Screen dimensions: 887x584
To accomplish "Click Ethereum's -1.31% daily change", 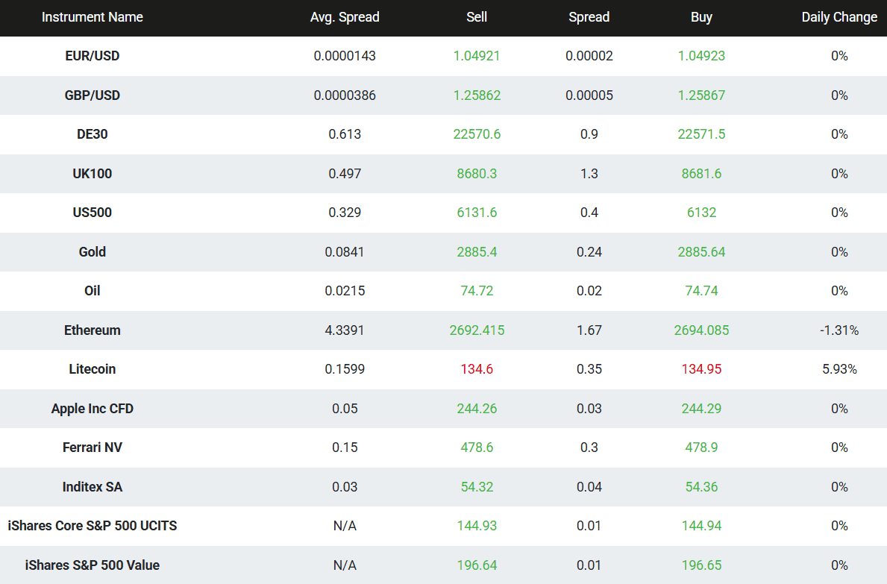I will click(839, 330).
